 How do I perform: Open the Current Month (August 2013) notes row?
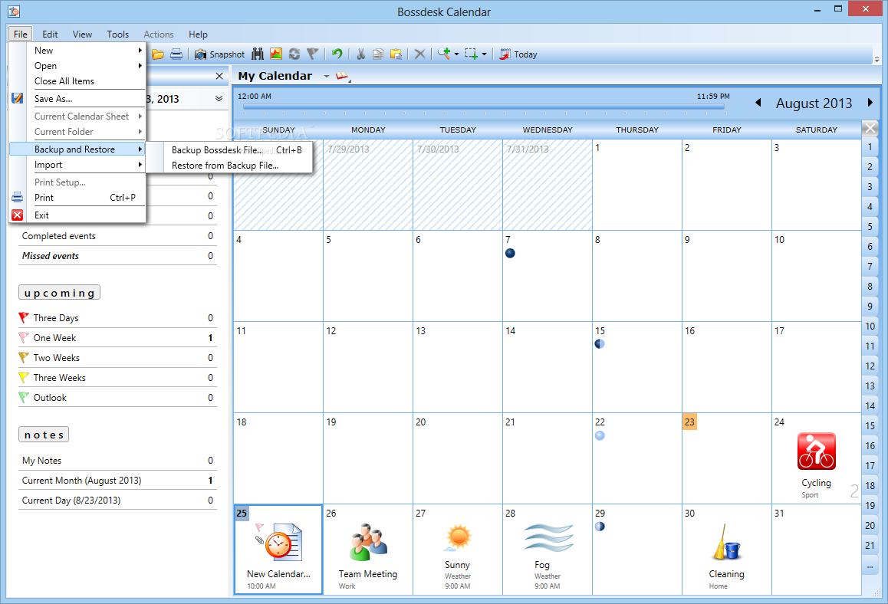click(x=118, y=480)
